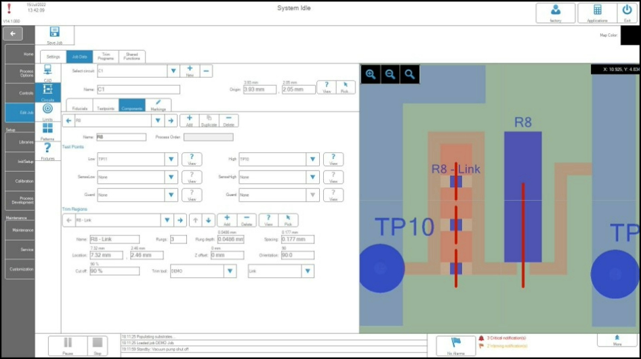Open the Fixtures section icon

click(47, 150)
